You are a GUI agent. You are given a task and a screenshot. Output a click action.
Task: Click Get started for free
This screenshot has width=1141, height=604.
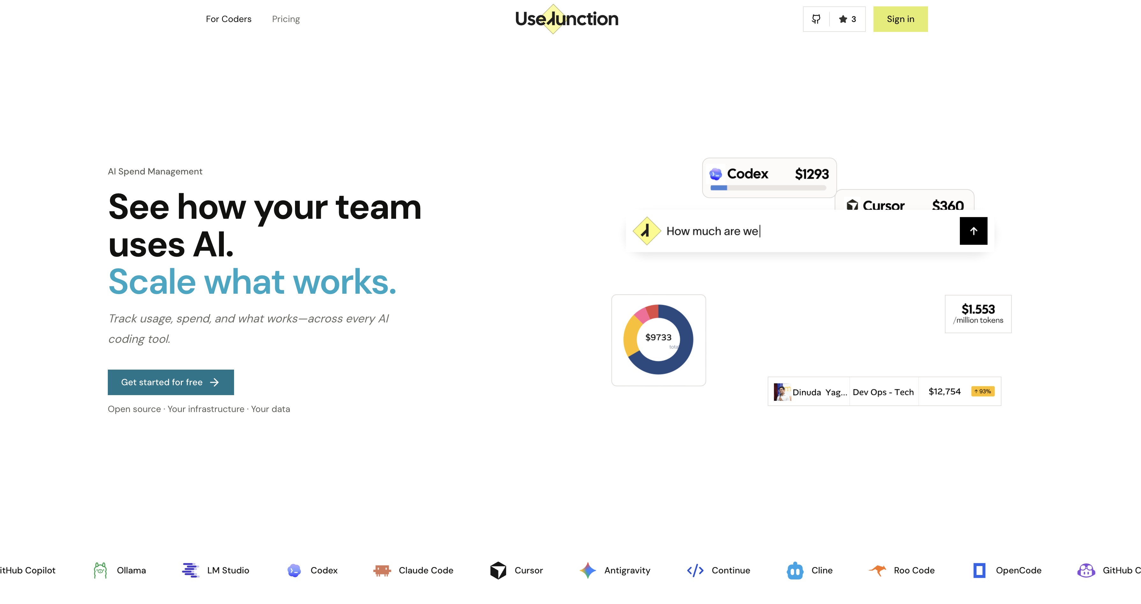coord(171,382)
